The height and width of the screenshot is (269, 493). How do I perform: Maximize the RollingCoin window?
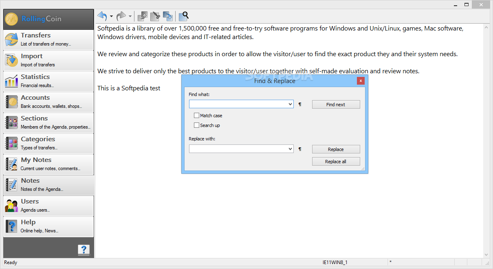467,4
